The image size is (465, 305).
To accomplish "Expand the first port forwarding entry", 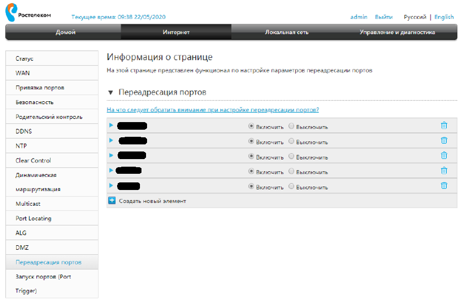I will [111, 125].
